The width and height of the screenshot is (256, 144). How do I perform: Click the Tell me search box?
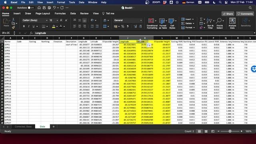108,13
